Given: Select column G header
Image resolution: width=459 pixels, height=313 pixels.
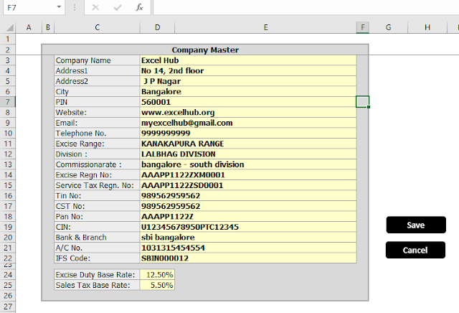Looking at the screenshot, I should click(x=389, y=27).
